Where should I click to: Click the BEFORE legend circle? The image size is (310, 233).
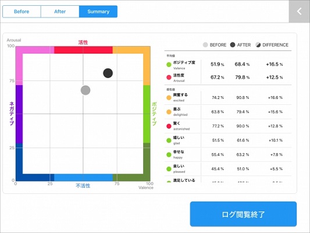[205, 45]
